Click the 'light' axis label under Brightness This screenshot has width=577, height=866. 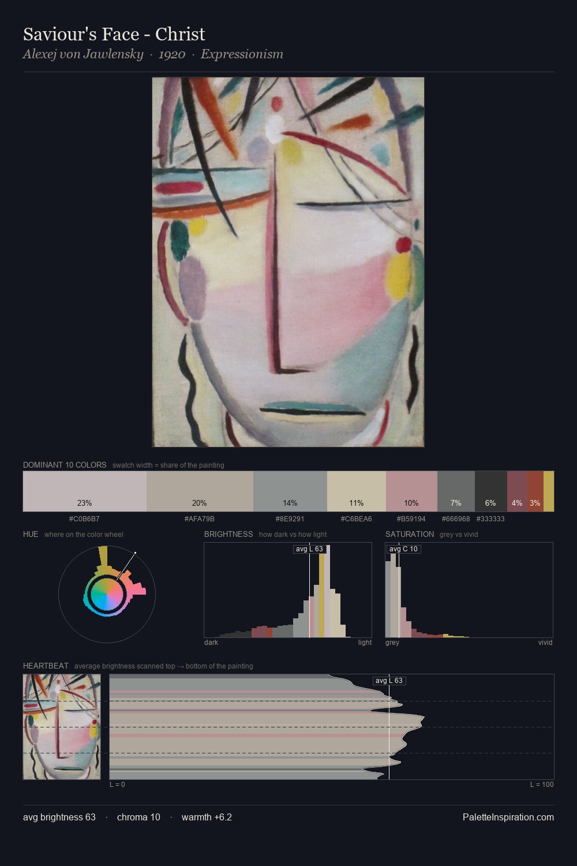[x=365, y=642]
